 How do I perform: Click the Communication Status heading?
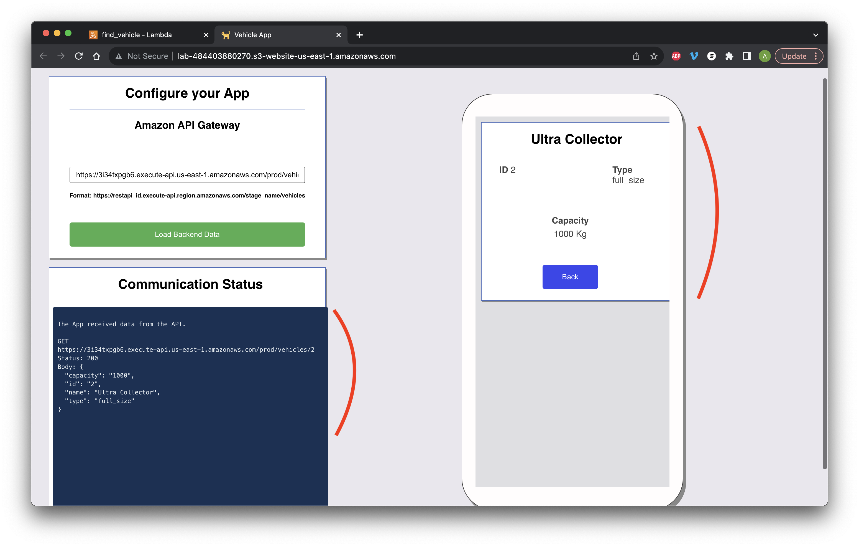(190, 284)
